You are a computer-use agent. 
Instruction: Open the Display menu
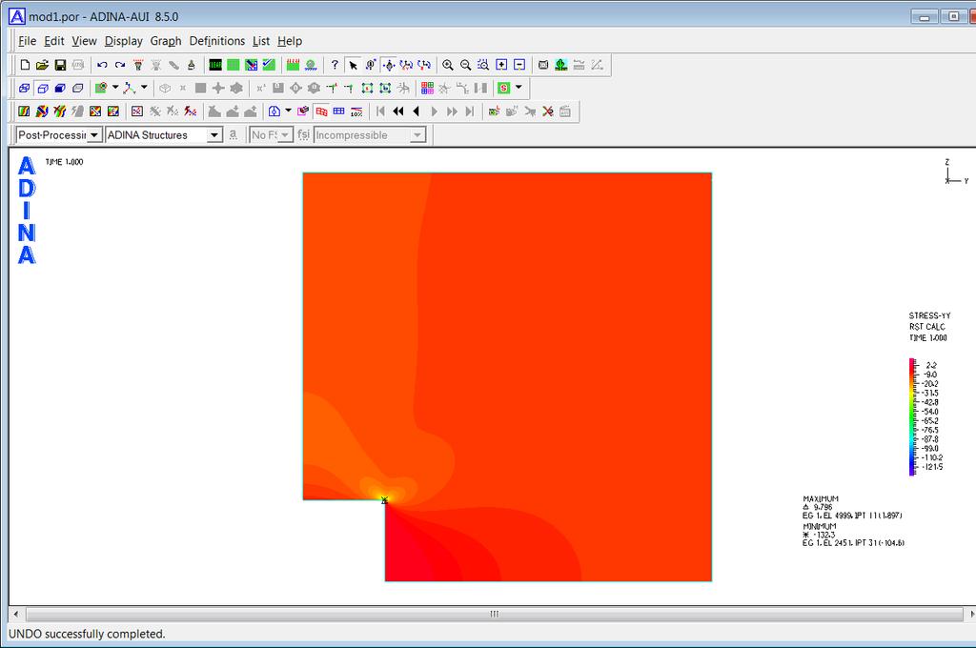pyautogui.click(x=123, y=41)
